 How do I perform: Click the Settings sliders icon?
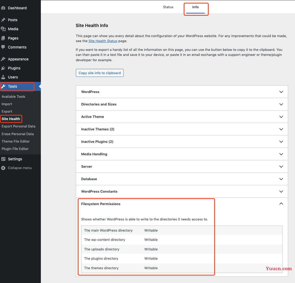point(3,159)
